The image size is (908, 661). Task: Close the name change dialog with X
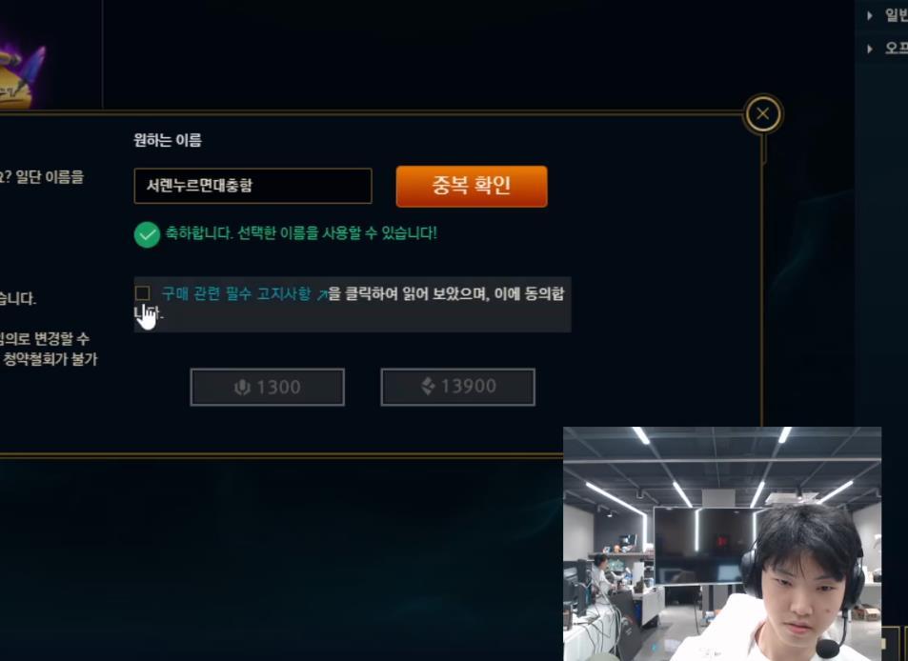(x=762, y=114)
